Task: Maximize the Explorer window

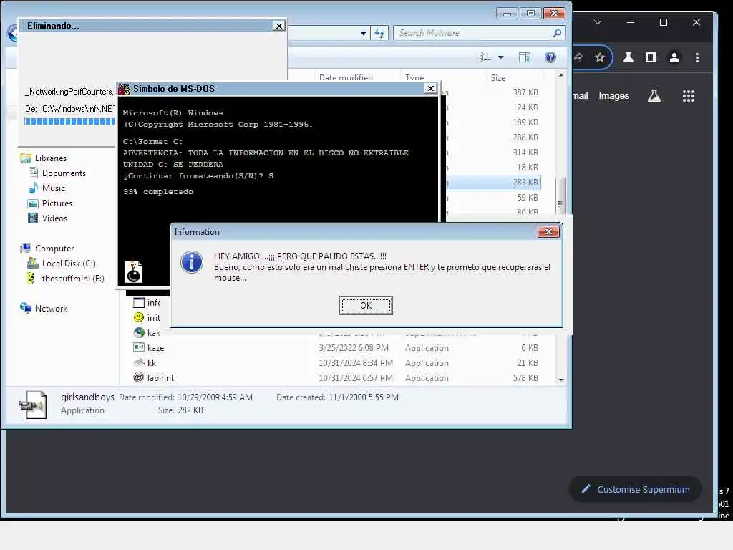Action: point(530,13)
